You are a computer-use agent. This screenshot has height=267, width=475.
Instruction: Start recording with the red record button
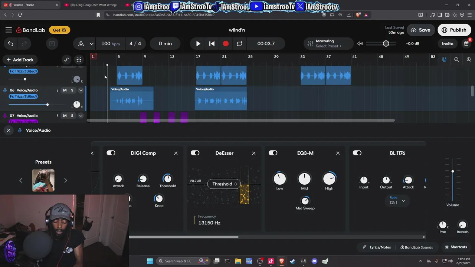click(226, 44)
